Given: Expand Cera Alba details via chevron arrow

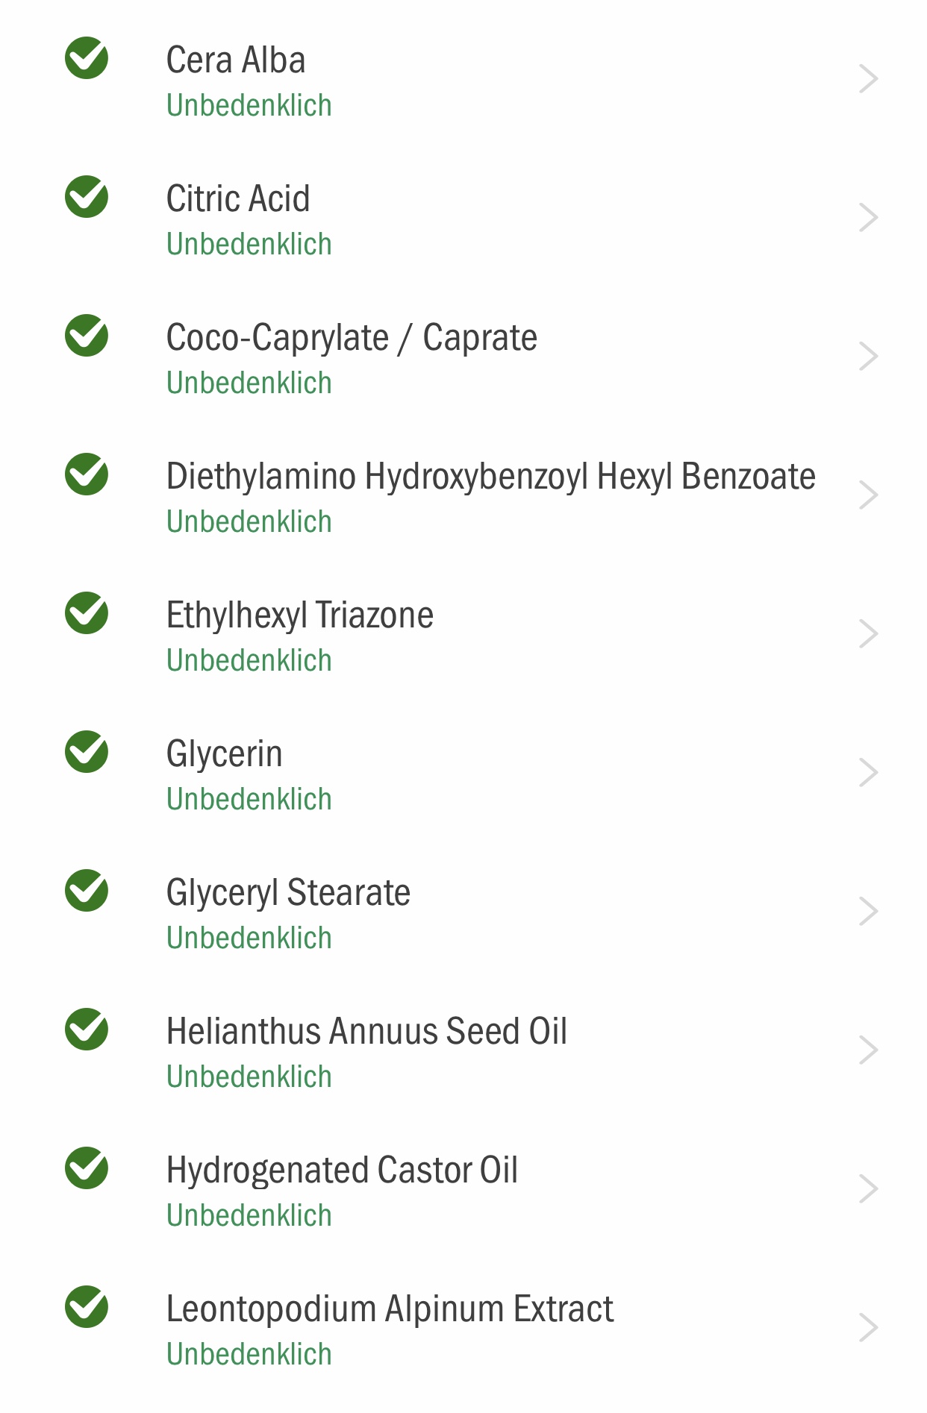Looking at the screenshot, I should click(868, 78).
